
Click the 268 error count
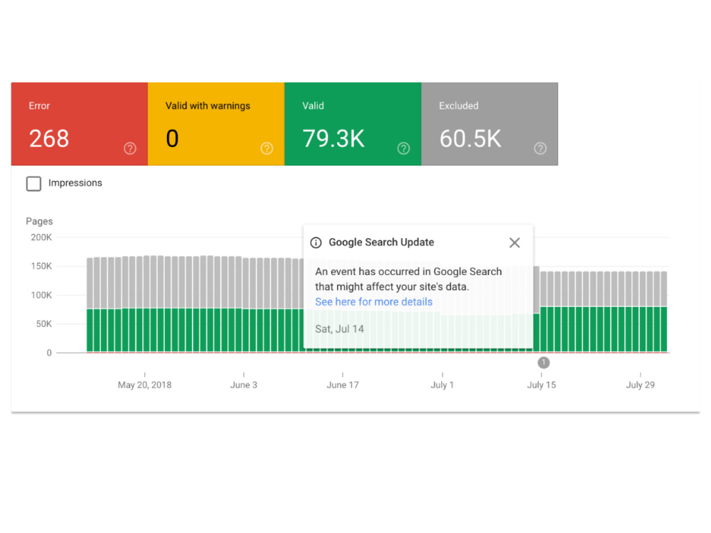49,139
